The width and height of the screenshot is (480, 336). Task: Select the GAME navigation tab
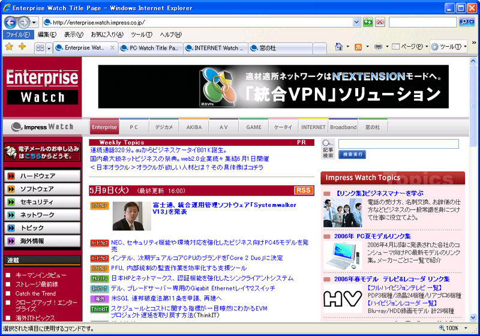(x=254, y=127)
